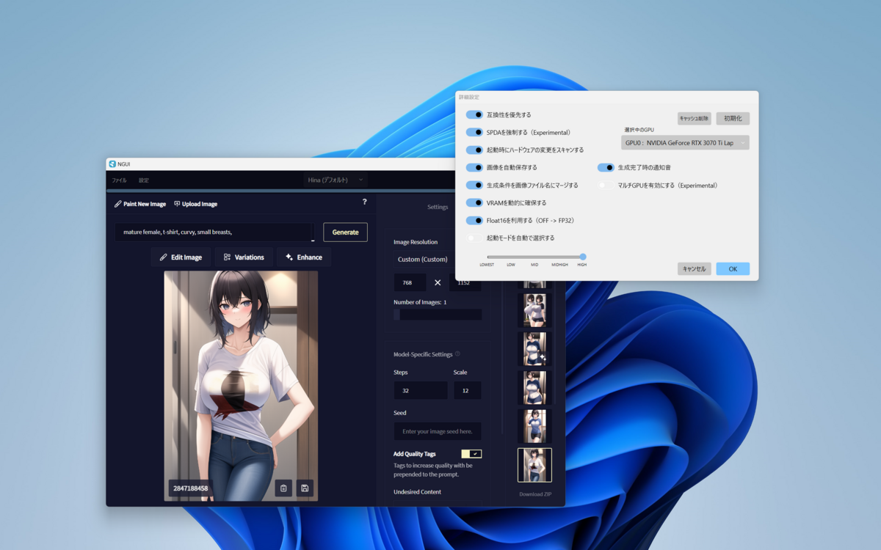Viewport: 881px width, 550px height.
Task: Click the Edit Image pencil button
Action: pyautogui.click(x=181, y=257)
